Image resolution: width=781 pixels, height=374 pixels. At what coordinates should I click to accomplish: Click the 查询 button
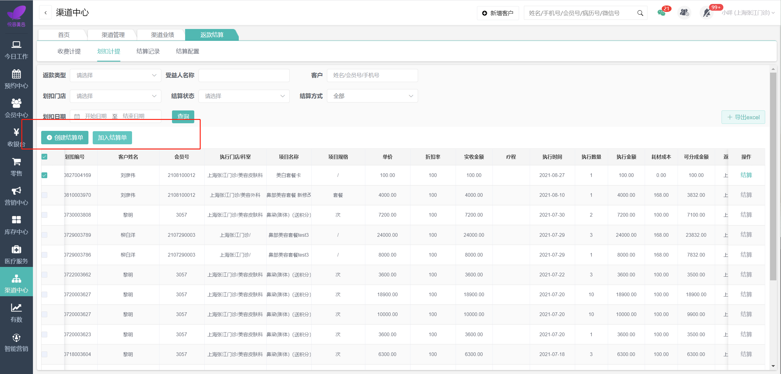tap(183, 117)
